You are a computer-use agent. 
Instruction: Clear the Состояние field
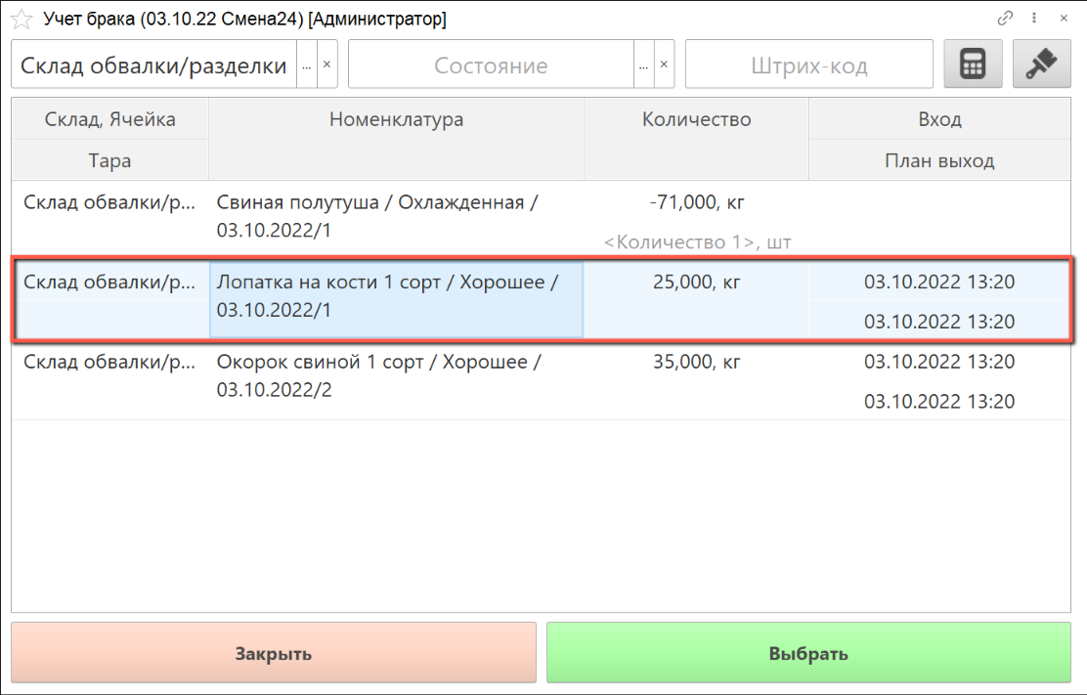665,65
